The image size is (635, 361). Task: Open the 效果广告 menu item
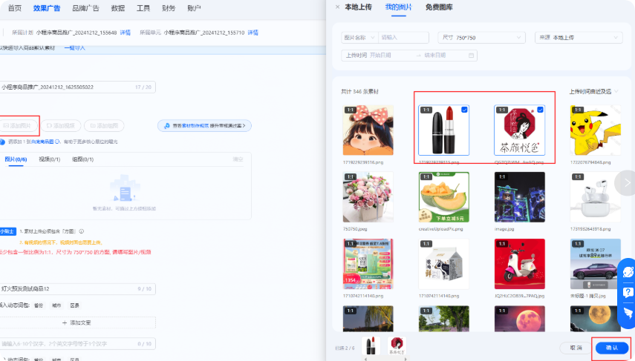(x=47, y=8)
